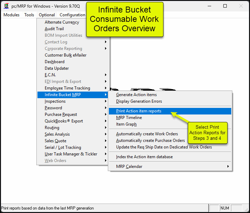Maximize the pc/MRP window

coord(225,6)
